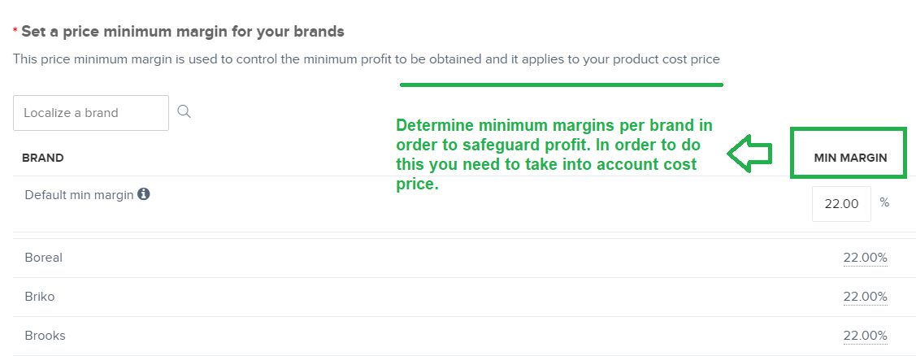This screenshot has width=916, height=356.
Task: Click the green Determine minimum margins note
Action: coord(554,155)
